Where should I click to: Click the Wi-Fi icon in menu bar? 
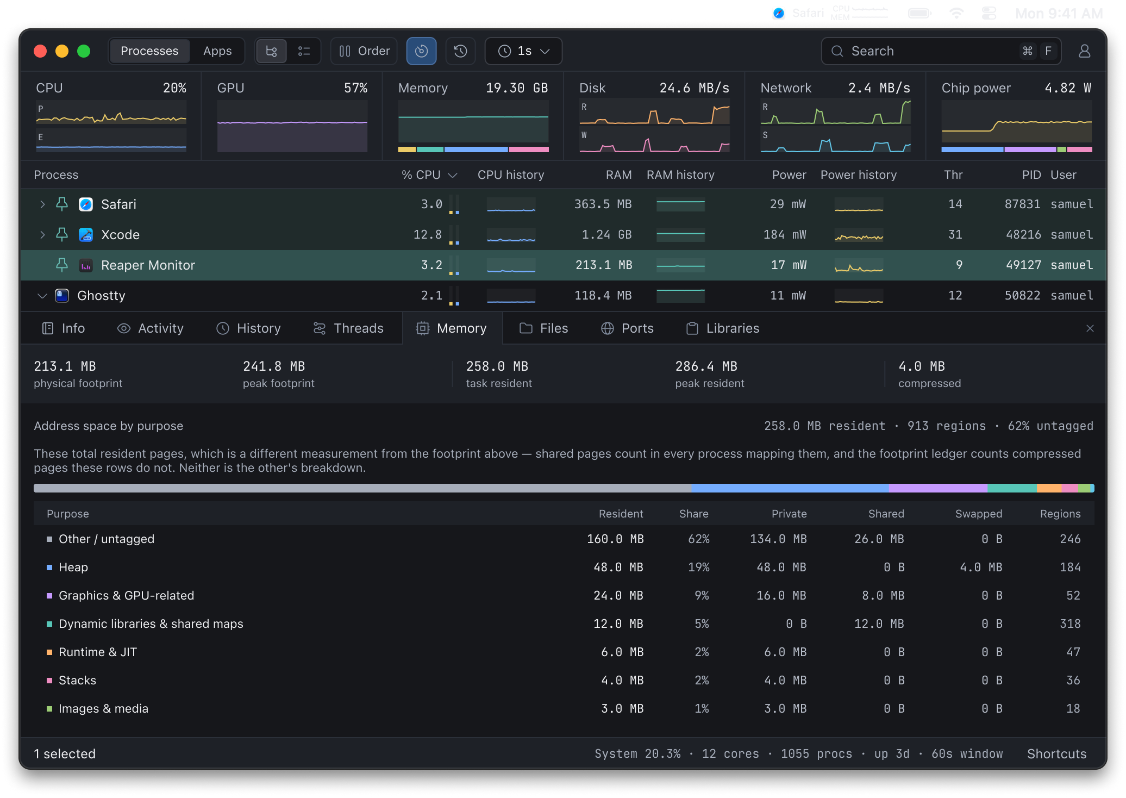pos(956,13)
